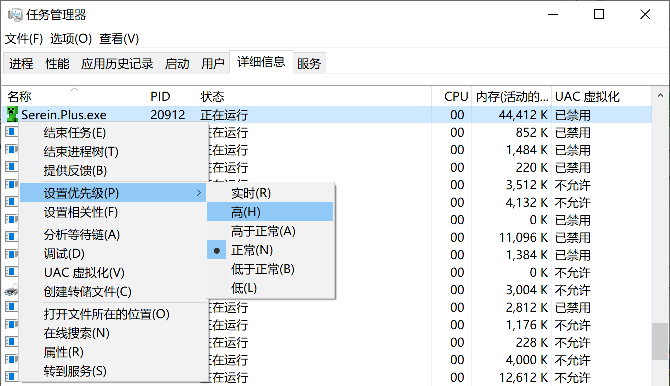Click the memory value 4,132 K

click(x=527, y=203)
